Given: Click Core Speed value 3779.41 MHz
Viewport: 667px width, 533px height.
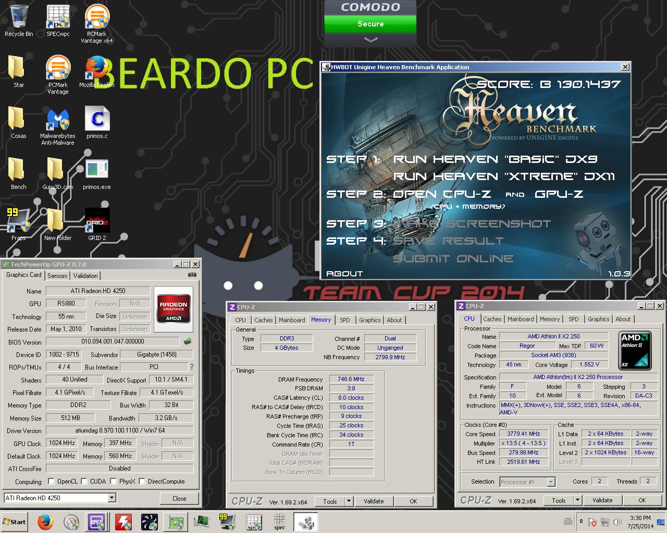Looking at the screenshot, I should [524, 434].
